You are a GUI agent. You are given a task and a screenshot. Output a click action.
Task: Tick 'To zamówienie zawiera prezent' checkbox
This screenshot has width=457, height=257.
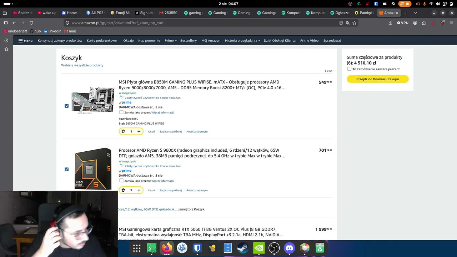tap(349, 69)
